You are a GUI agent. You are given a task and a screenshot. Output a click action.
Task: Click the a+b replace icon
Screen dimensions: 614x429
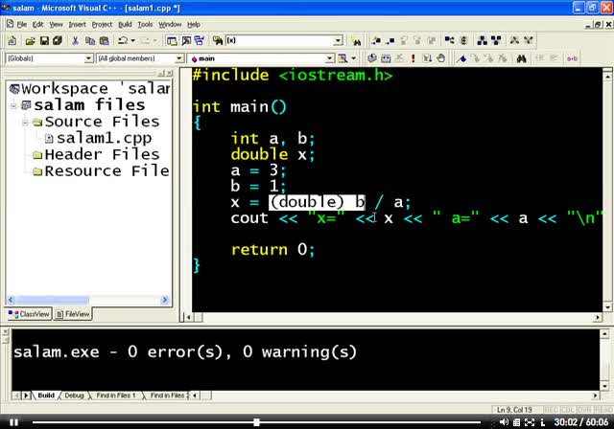click(x=572, y=58)
